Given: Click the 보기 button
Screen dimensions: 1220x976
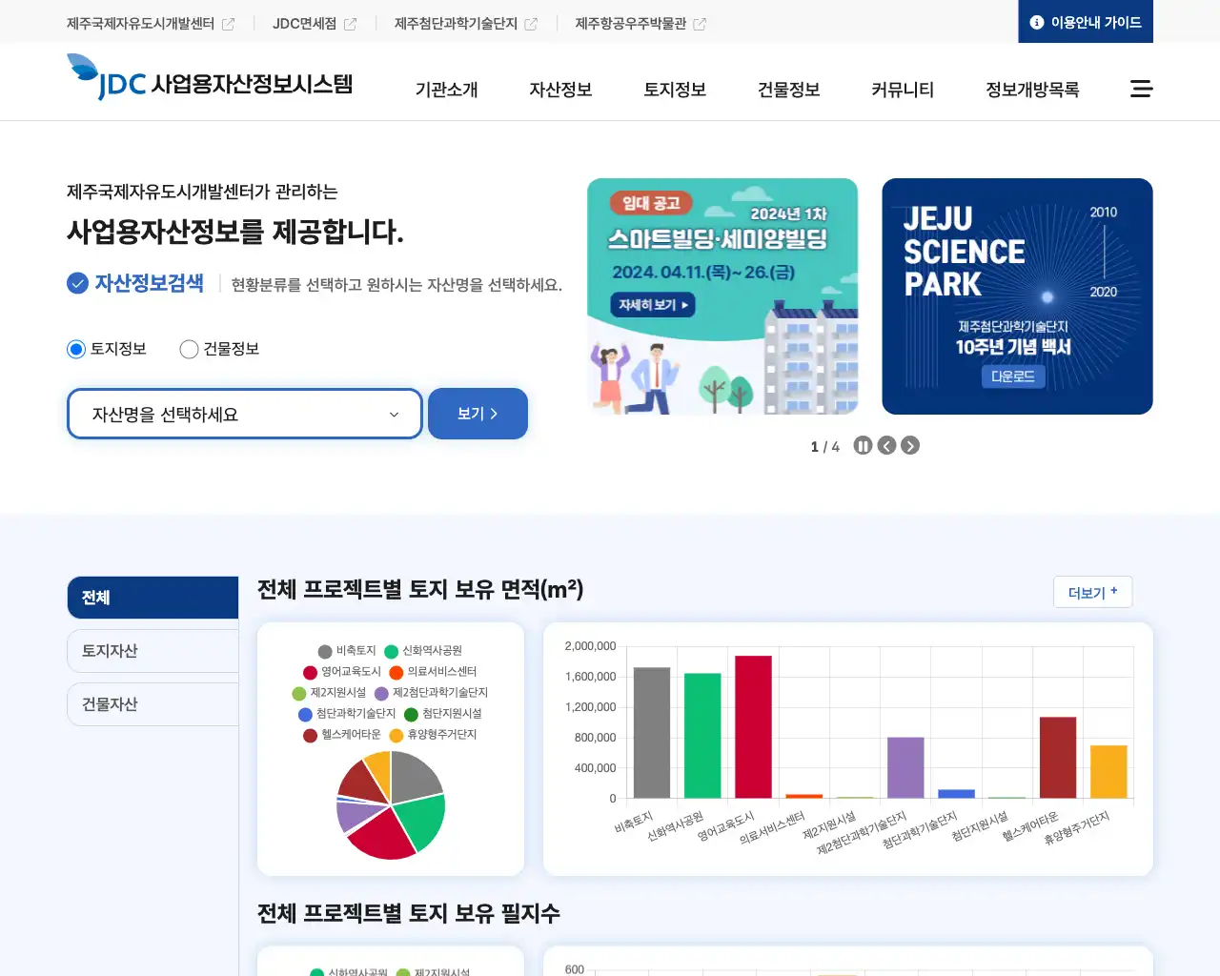Looking at the screenshot, I should 478,414.
